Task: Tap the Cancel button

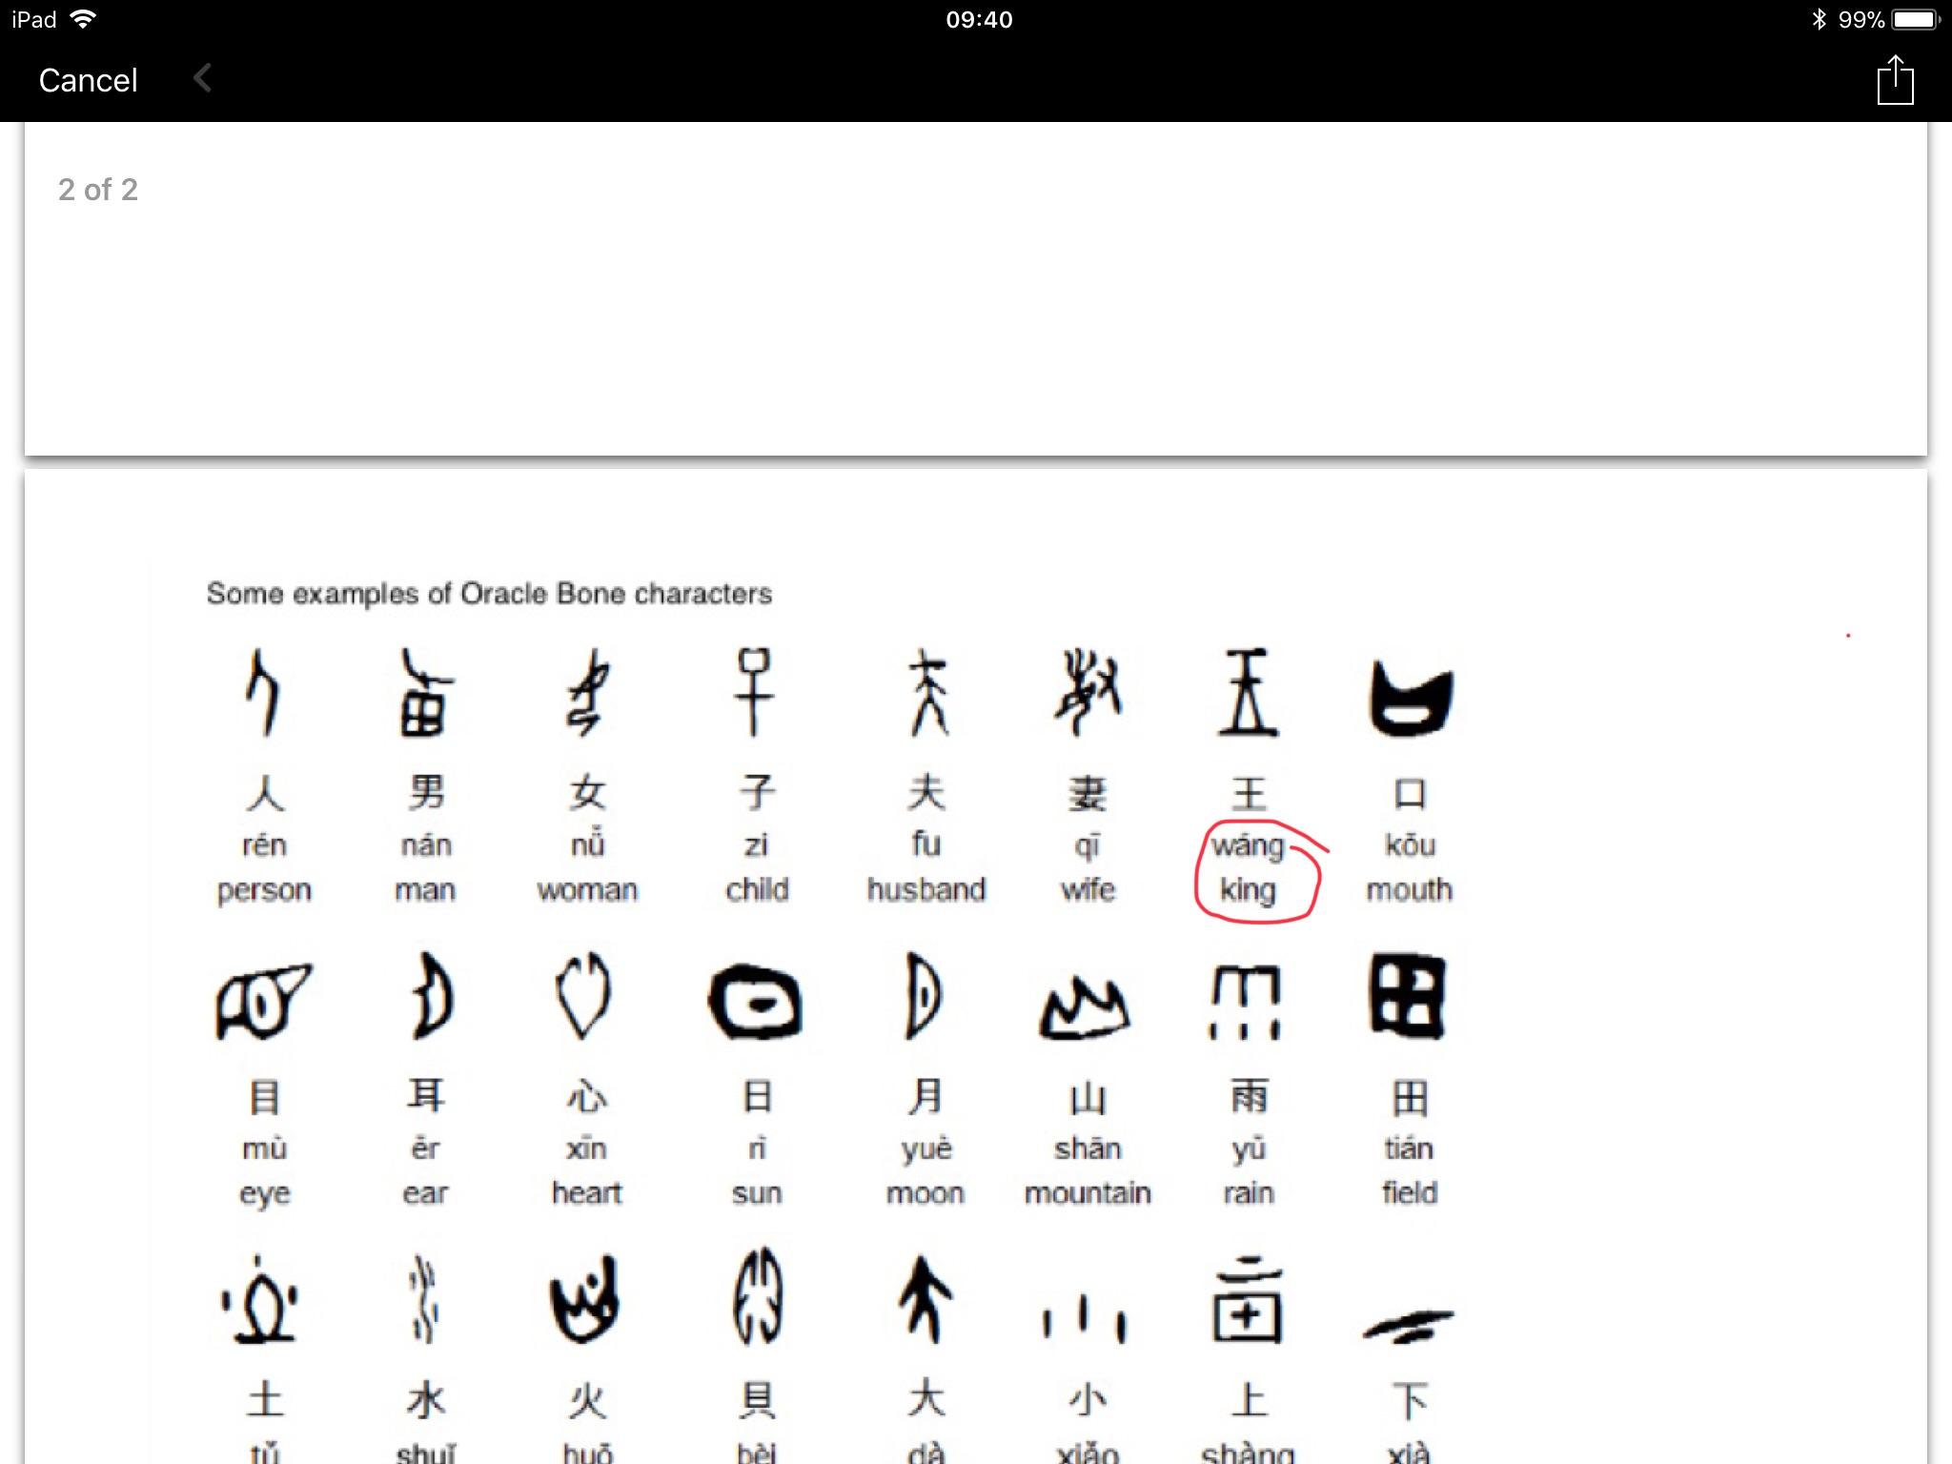Action: (88, 80)
